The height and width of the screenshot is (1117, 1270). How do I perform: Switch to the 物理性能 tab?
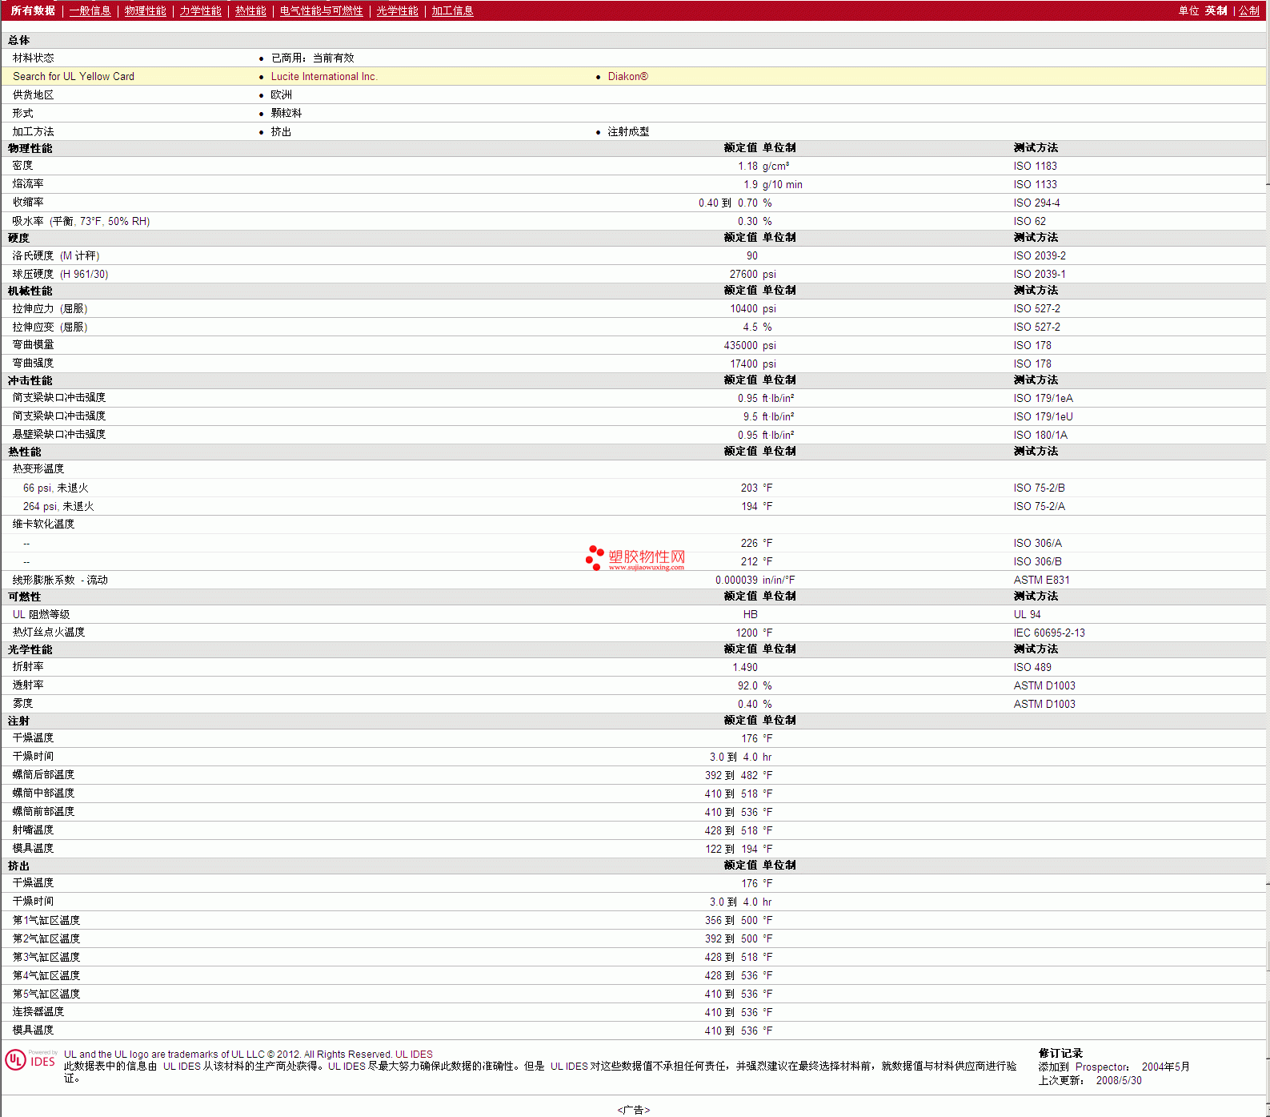(146, 10)
